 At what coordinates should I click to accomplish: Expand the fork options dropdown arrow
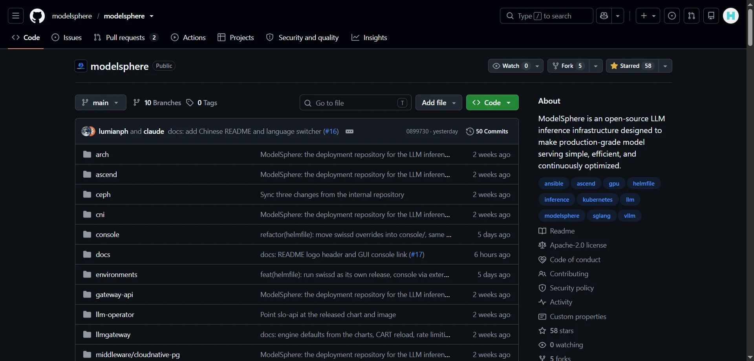coord(596,66)
